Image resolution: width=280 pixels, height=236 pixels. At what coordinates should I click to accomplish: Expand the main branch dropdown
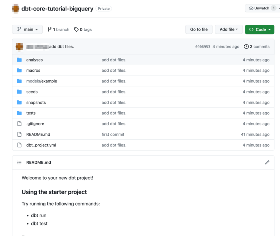pos(27,29)
